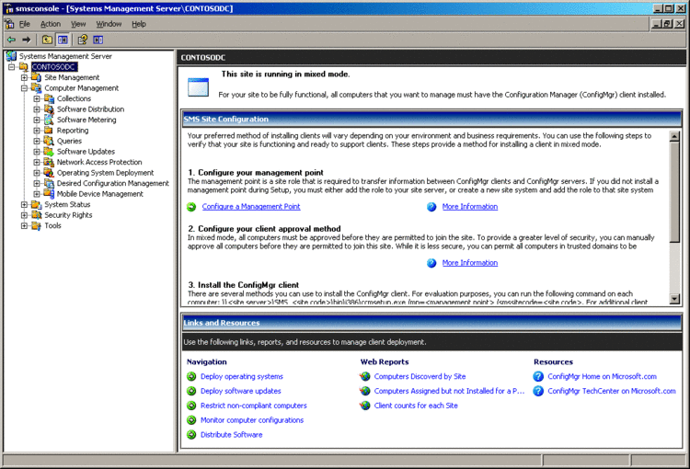Expand the Site Management tree node
The height and width of the screenshot is (469, 690).
point(25,77)
